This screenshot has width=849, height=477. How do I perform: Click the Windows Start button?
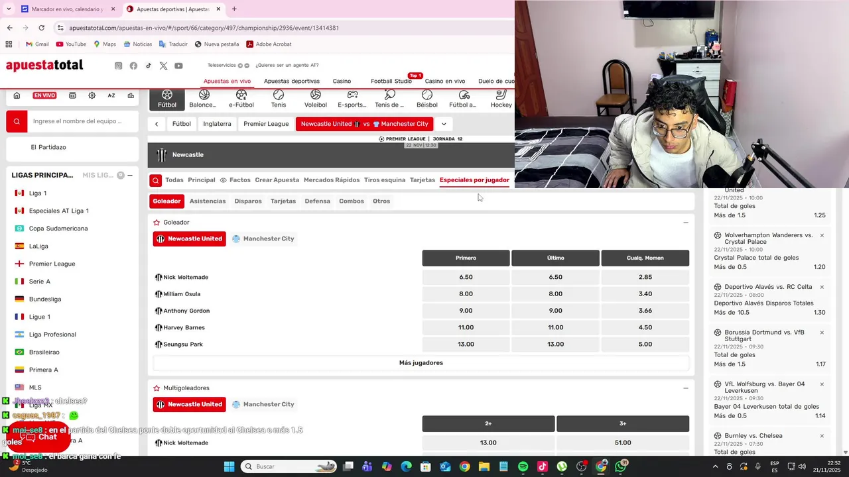click(x=229, y=466)
